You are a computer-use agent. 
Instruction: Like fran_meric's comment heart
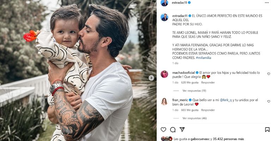[x=269, y=102]
